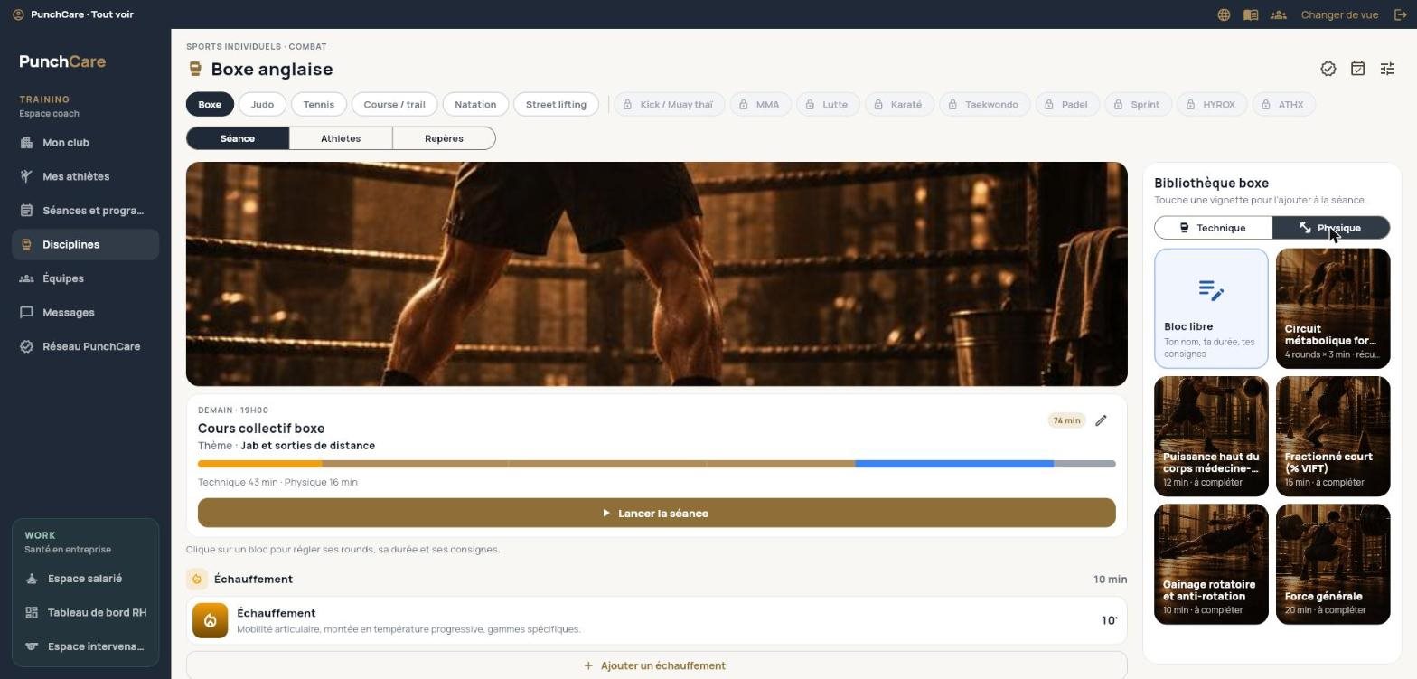Viewport: 1417px width, 679px height.
Task: Select the Natation discipline chip
Action: [475, 105]
